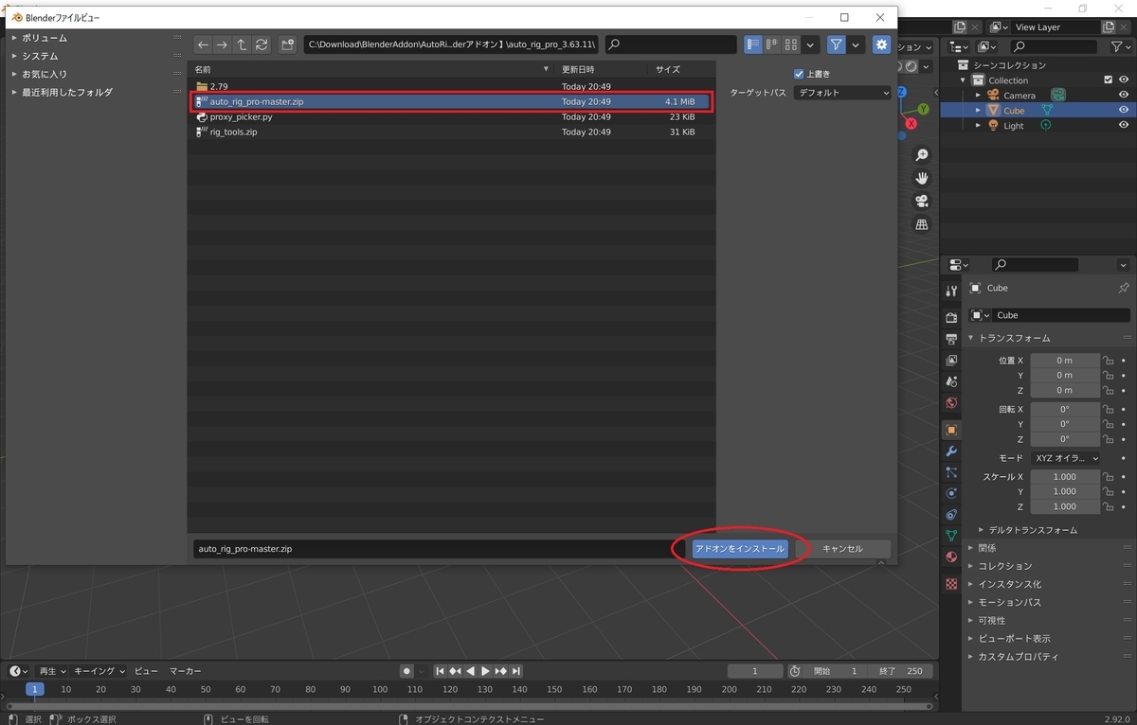The width and height of the screenshot is (1137, 725).
Task: Toggle camera view icon in viewport
Action: click(x=921, y=202)
